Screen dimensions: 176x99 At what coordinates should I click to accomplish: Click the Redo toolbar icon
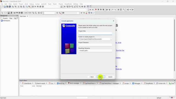15,7
